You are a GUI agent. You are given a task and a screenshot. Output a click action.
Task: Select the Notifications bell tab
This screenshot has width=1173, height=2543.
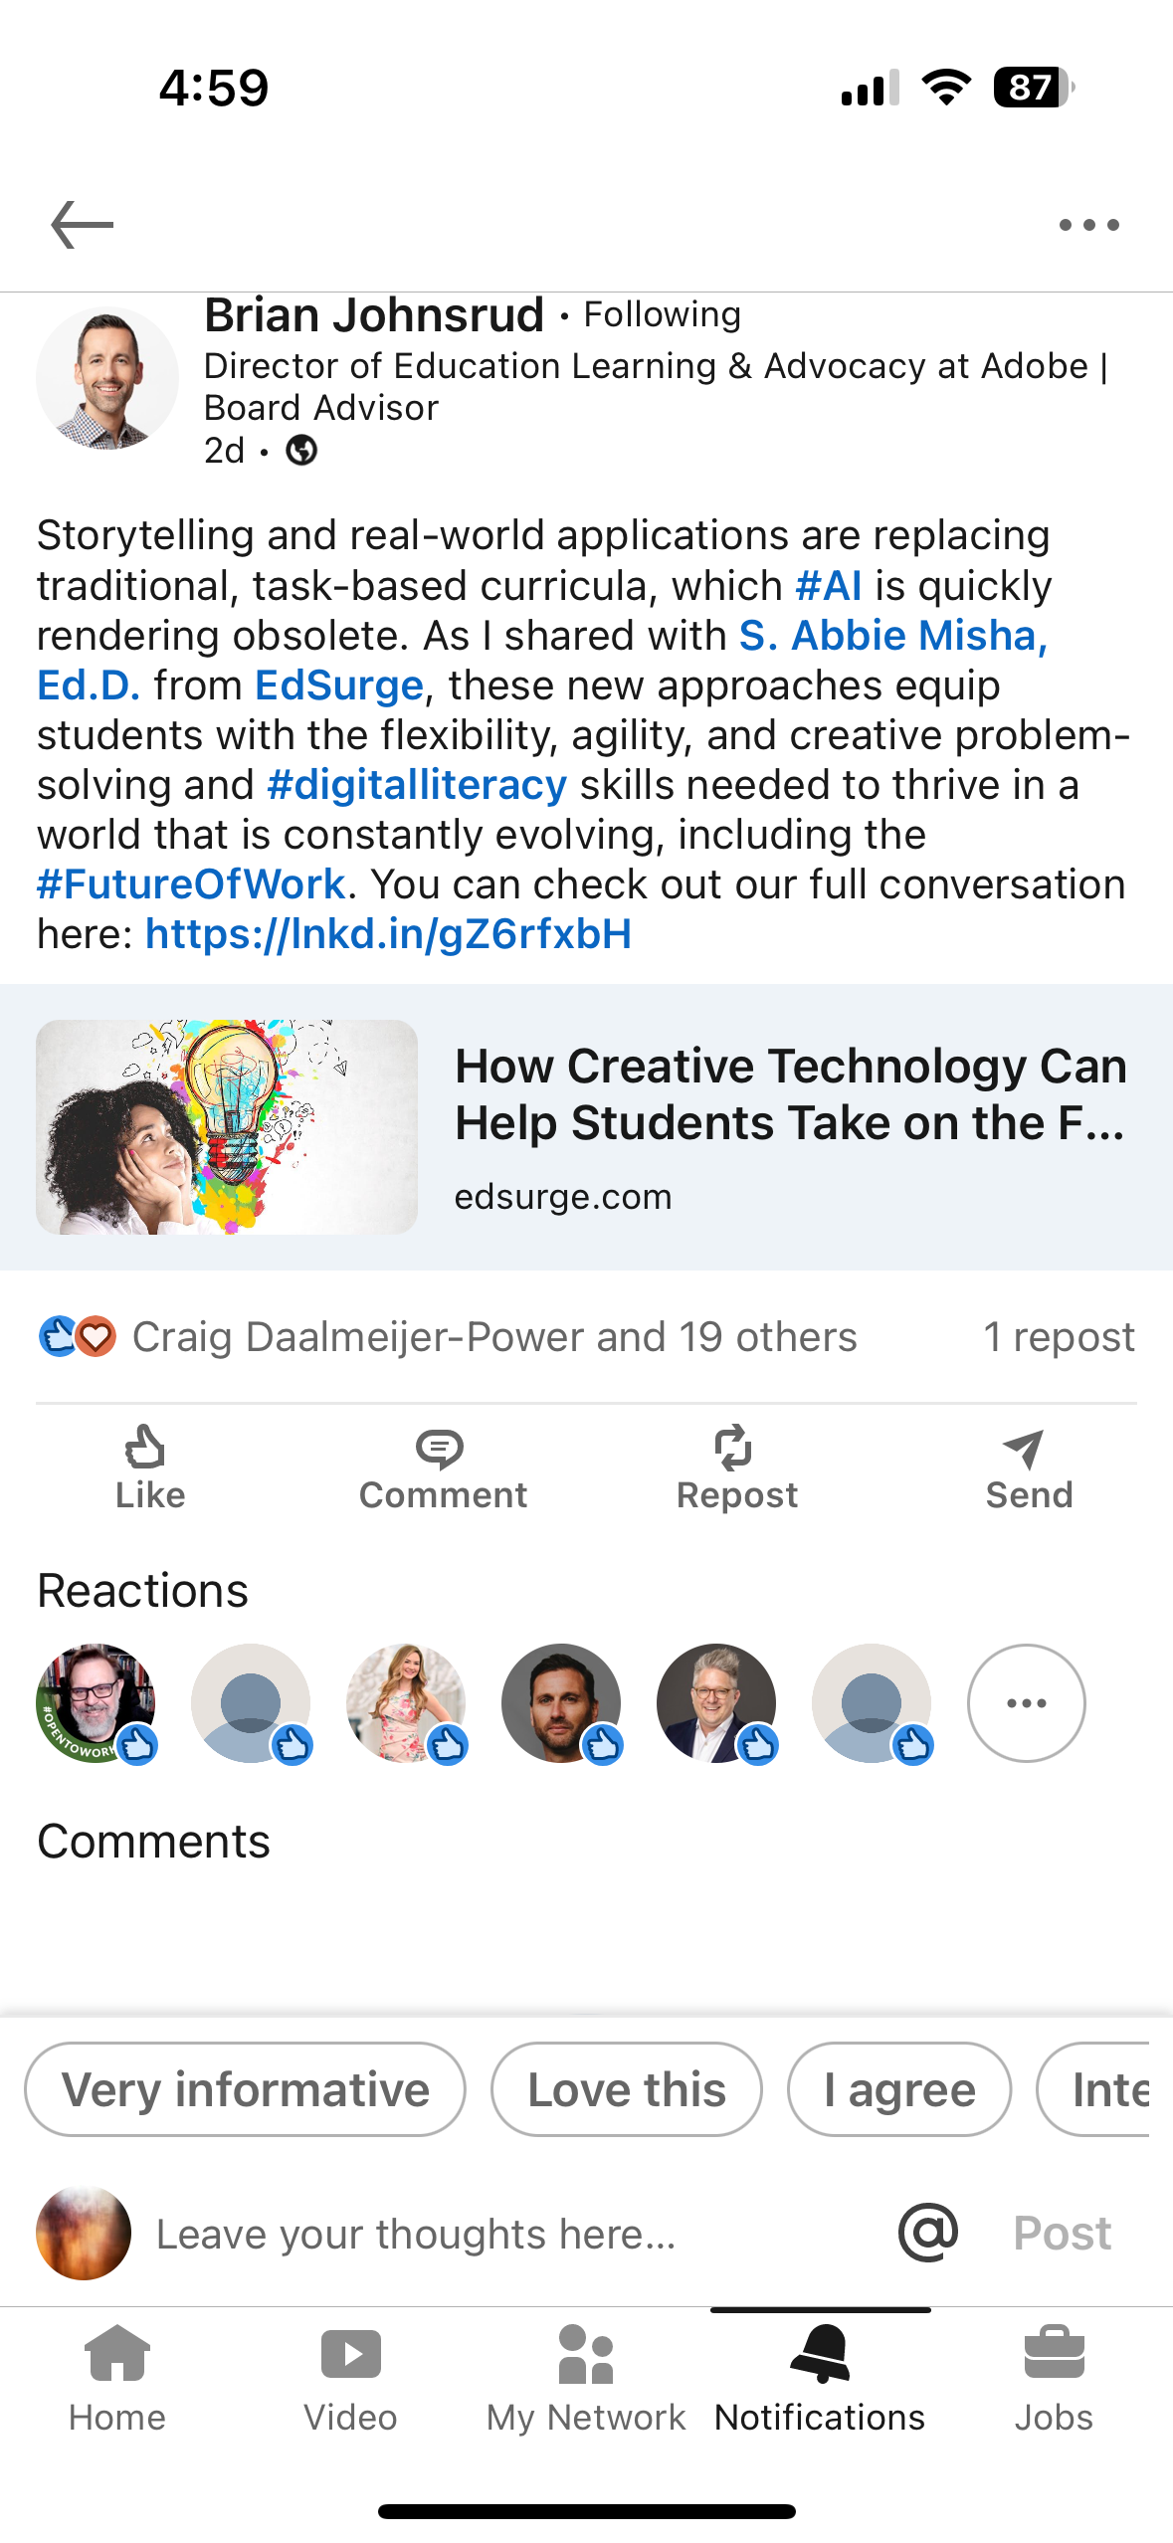[x=820, y=2378]
